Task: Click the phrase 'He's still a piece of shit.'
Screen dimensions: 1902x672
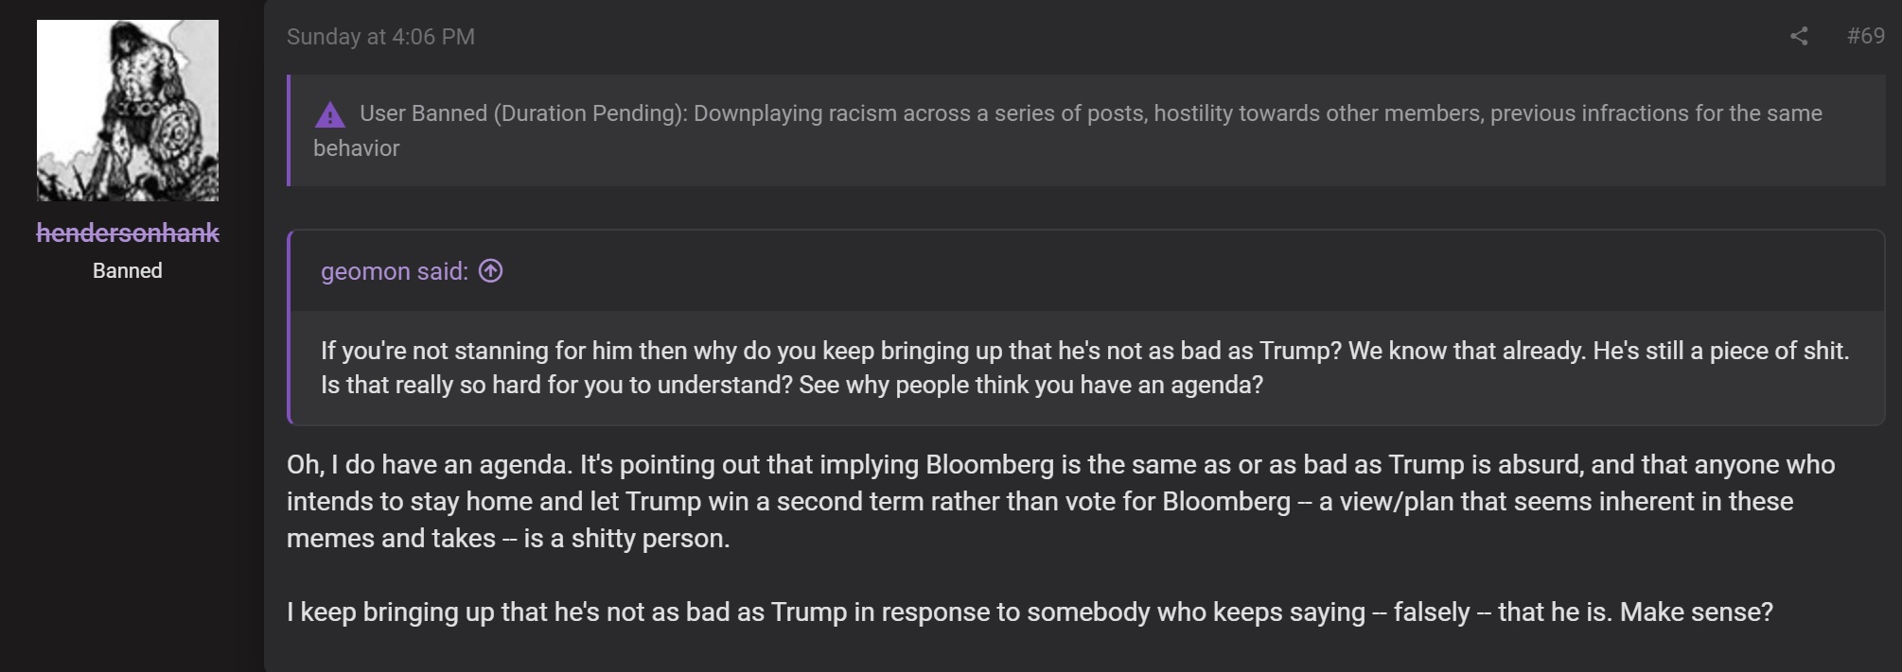Action: (x=1721, y=351)
